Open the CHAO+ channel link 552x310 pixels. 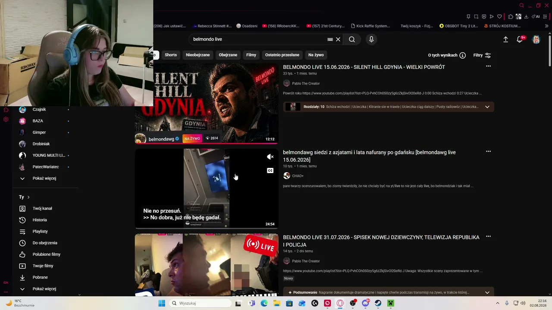298,176
